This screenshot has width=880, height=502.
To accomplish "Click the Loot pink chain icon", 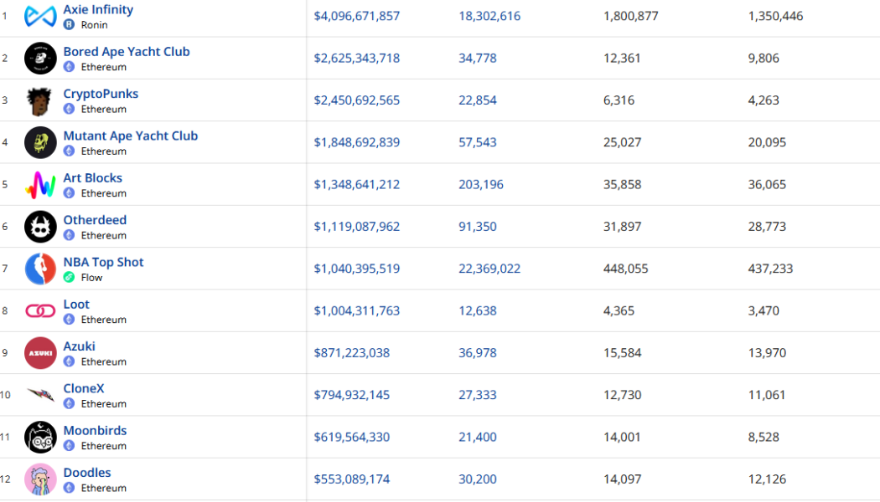I will coord(40,311).
